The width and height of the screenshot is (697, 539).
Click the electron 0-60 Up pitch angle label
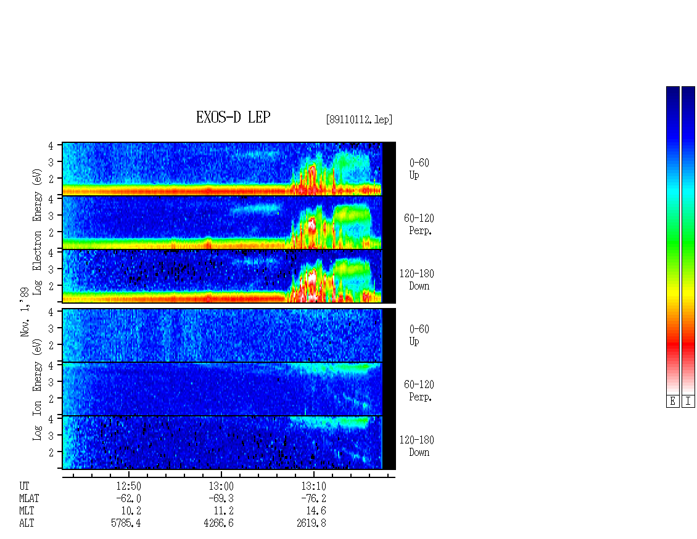pyautogui.click(x=419, y=169)
